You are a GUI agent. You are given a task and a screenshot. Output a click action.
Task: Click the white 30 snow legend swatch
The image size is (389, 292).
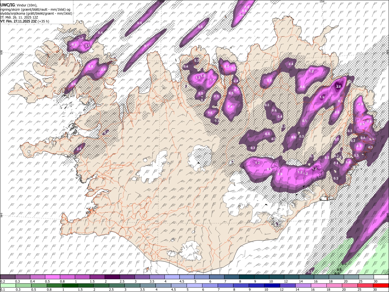381,277
